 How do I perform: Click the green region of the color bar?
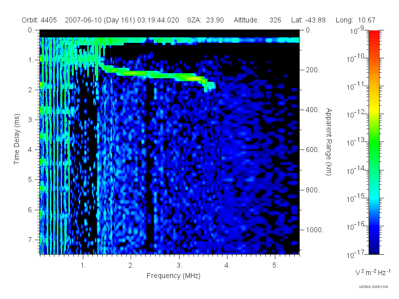pyautogui.click(x=374, y=148)
